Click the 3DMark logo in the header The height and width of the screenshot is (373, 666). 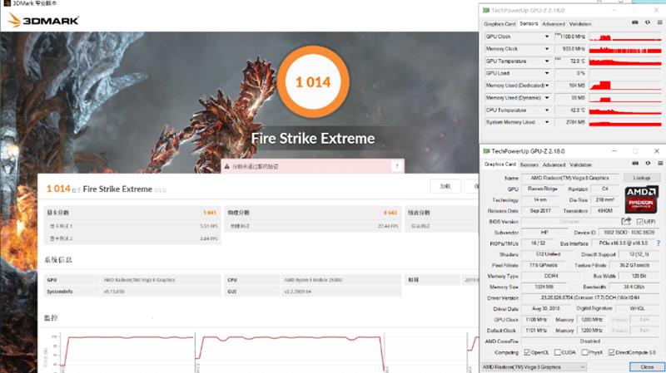(x=43, y=19)
